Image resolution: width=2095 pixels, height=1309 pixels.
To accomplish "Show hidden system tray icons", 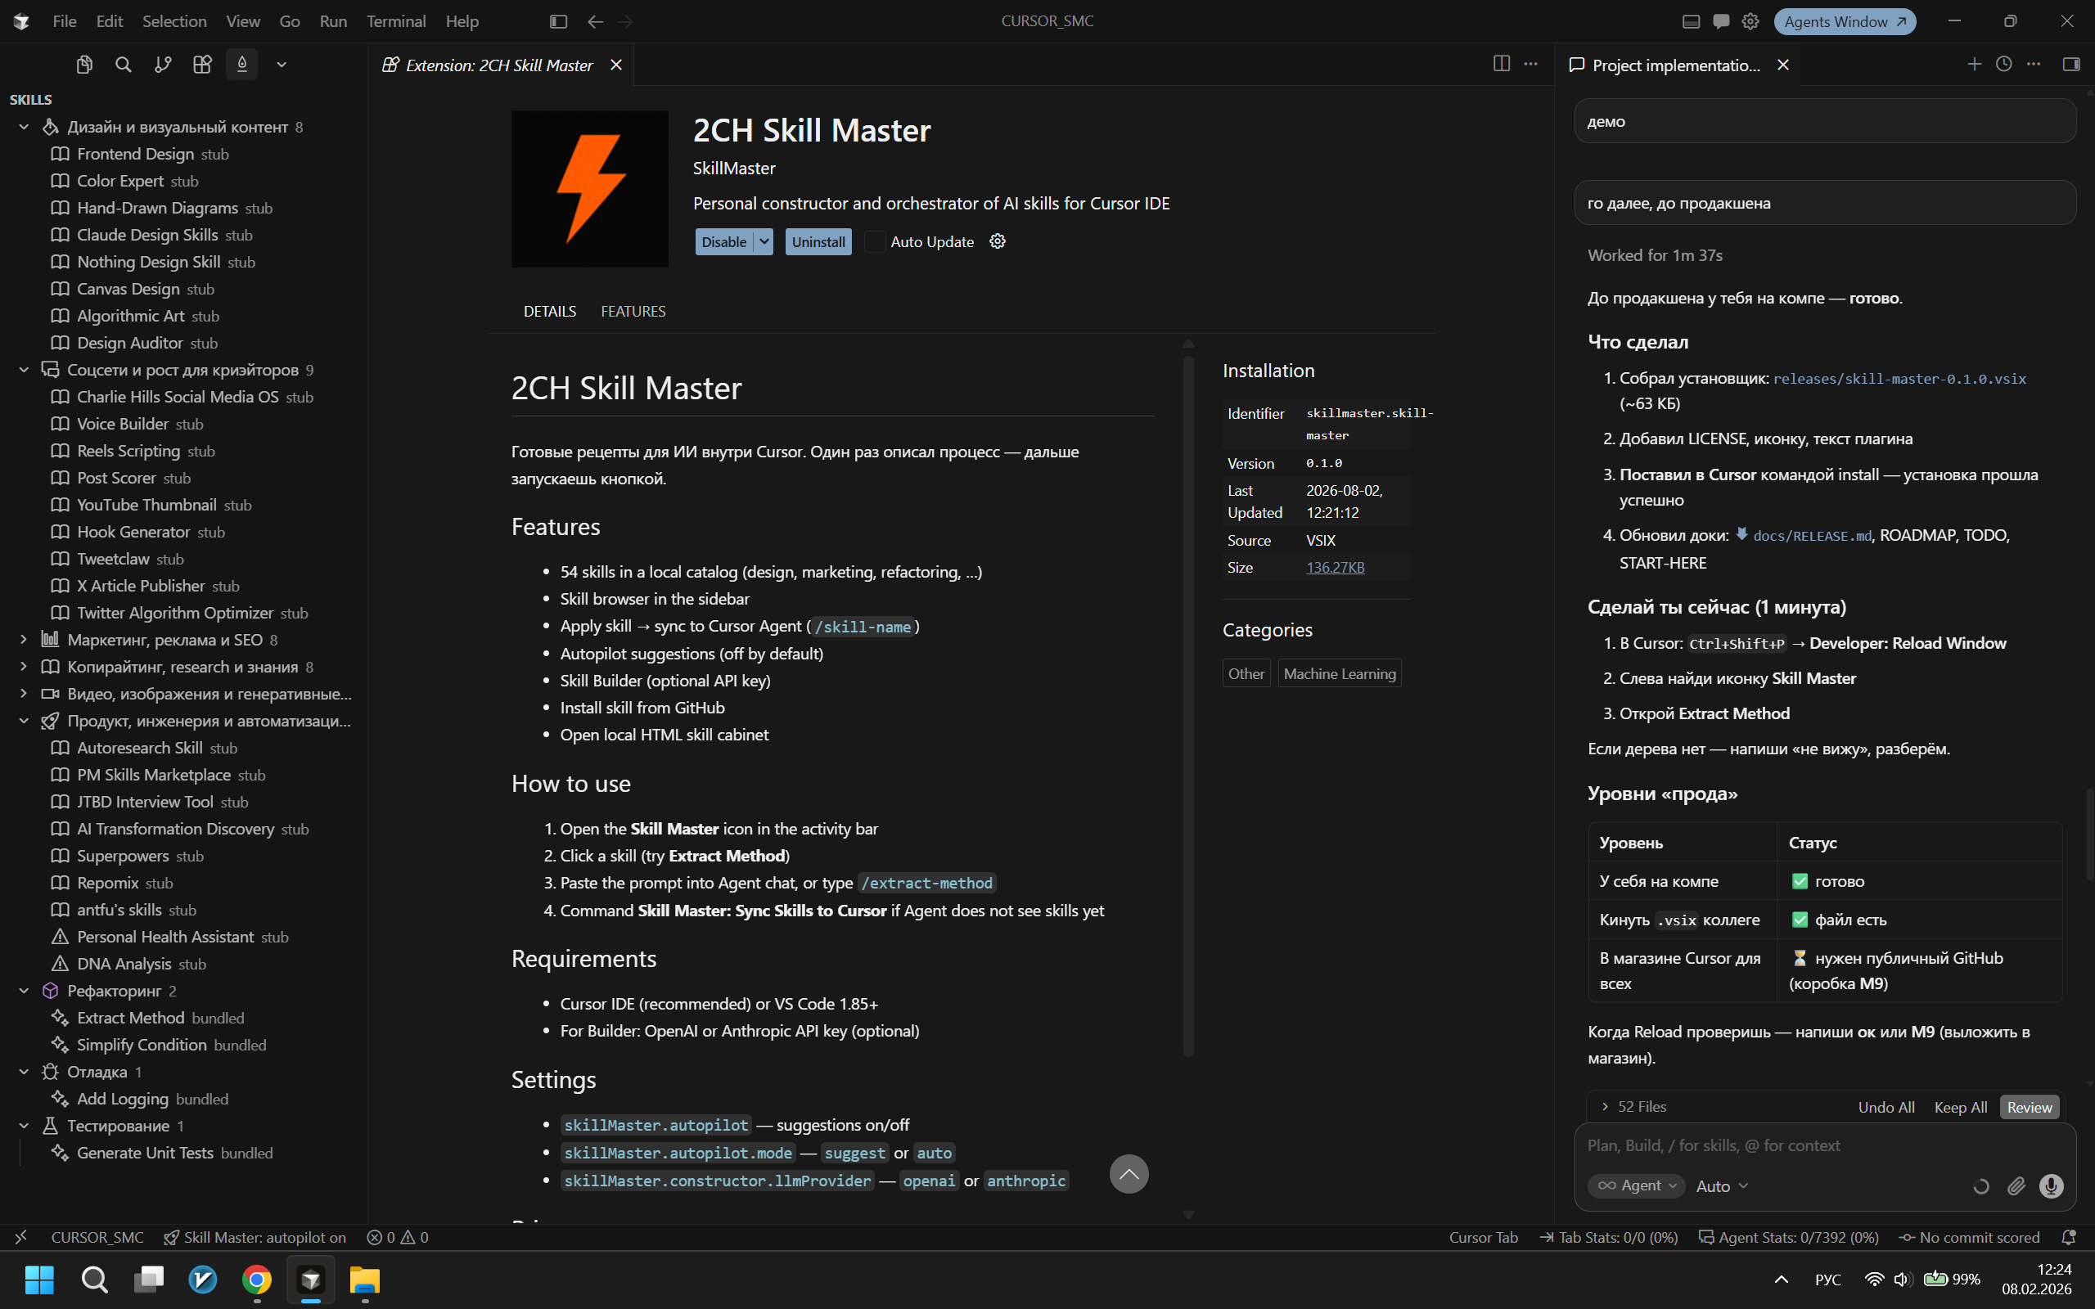I will point(1781,1280).
